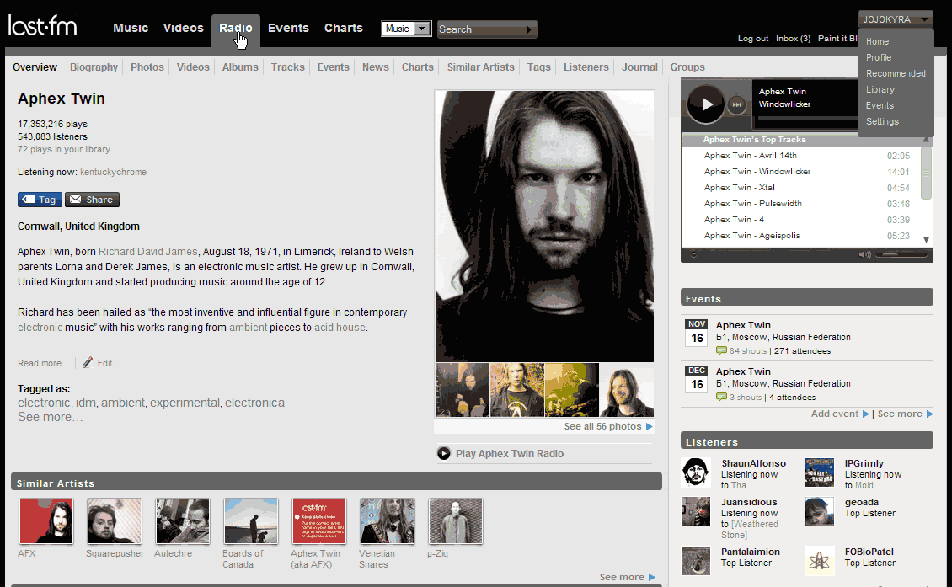Switch to the Biography tab
Screen dimensions: 952x587
94,67
